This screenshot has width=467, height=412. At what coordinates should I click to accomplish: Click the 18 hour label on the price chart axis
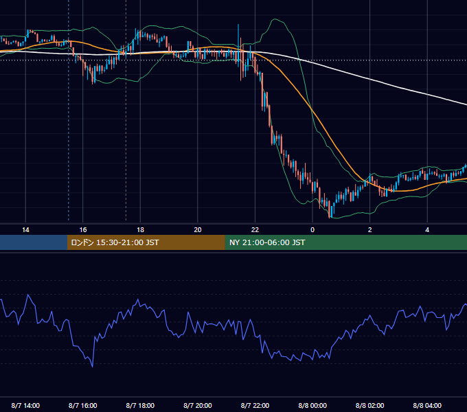(x=140, y=230)
